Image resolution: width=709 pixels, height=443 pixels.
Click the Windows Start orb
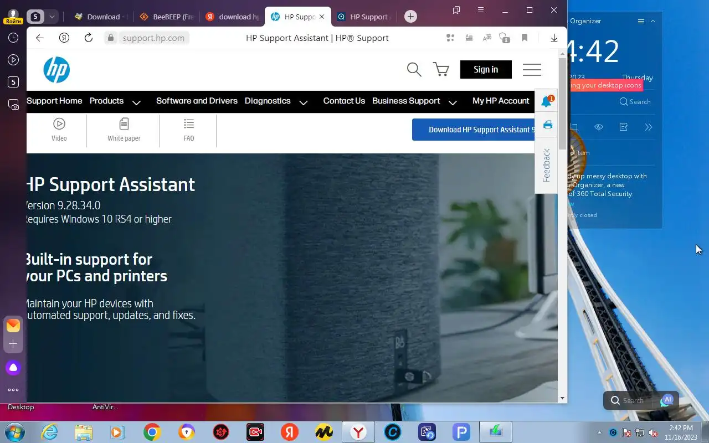14,432
